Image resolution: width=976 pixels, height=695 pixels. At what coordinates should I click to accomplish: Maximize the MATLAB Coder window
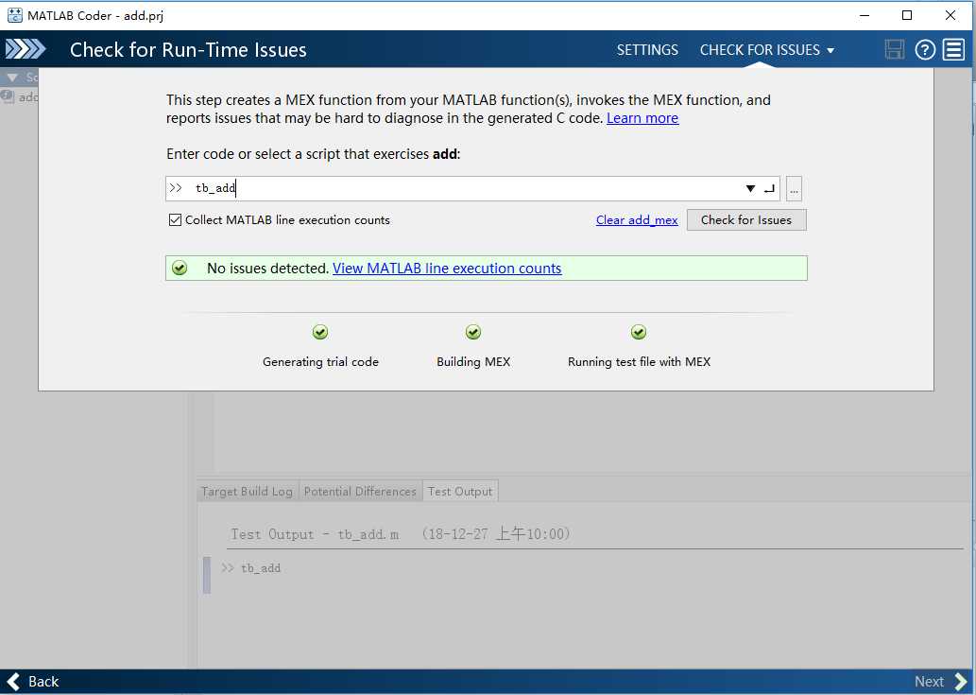pos(907,15)
